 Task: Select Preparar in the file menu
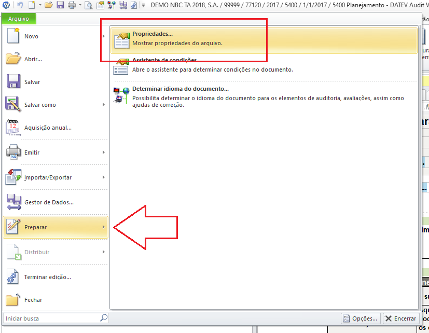pos(56,227)
